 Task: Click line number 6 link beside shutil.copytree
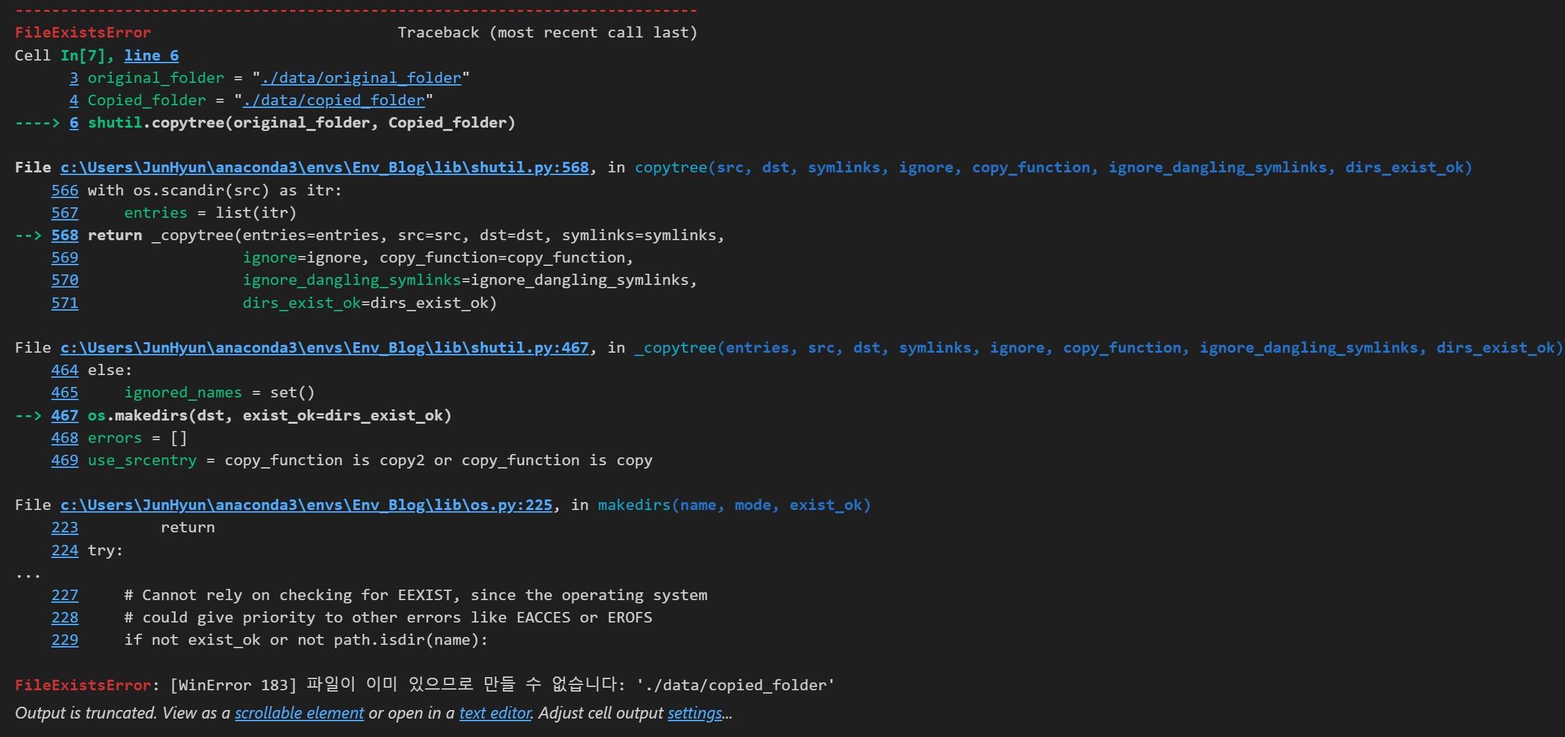pyautogui.click(x=74, y=122)
